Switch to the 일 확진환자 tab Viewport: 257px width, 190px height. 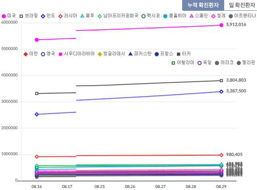[x=242, y=5]
